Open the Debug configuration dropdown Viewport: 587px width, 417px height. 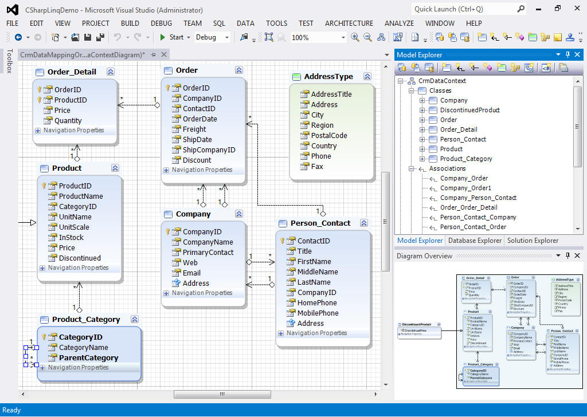pos(227,37)
